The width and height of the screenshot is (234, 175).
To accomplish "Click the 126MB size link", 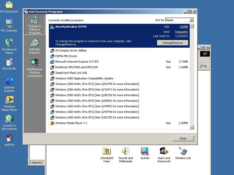I will point(184,27).
